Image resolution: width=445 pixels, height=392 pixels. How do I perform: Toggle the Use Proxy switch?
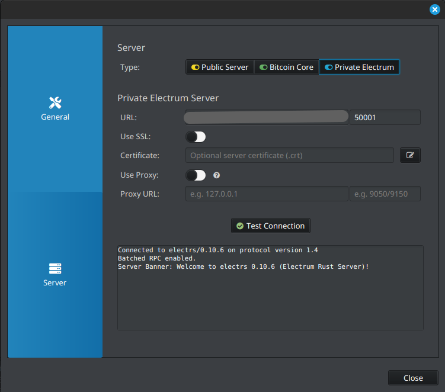pos(196,175)
